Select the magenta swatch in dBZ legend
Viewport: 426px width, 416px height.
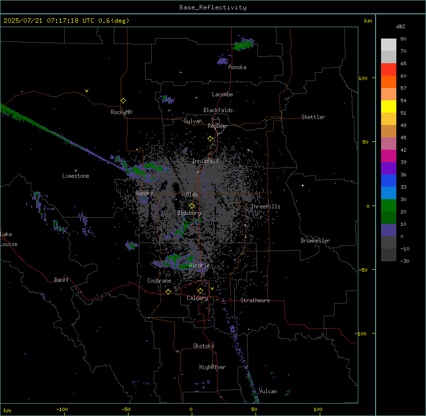[388, 156]
